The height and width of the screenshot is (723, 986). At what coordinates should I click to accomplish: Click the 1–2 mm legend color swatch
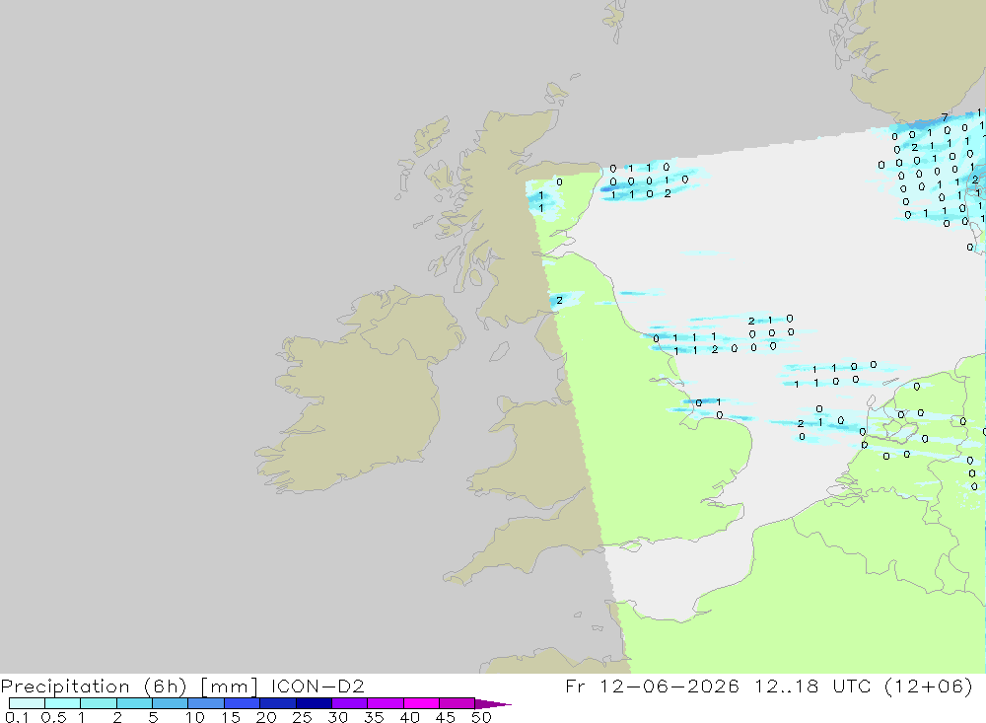[x=98, y=703]
